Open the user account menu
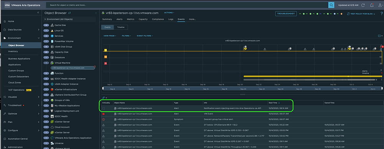 pos(380,5)
